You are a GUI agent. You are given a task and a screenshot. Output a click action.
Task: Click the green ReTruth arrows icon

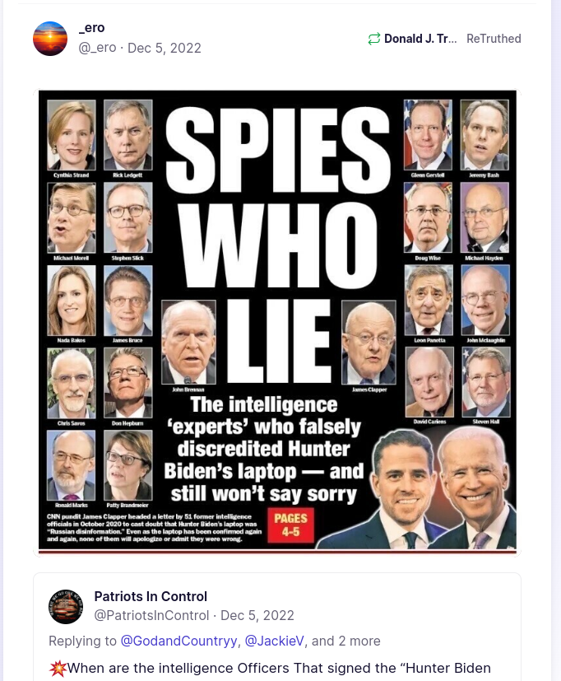[x=374, y=39]
